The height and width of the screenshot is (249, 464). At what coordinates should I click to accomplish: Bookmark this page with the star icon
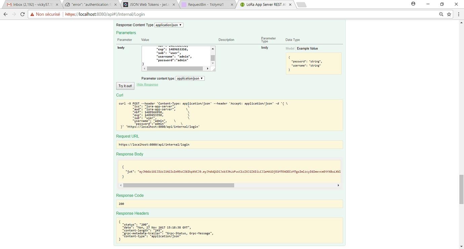tap(449, 14)
